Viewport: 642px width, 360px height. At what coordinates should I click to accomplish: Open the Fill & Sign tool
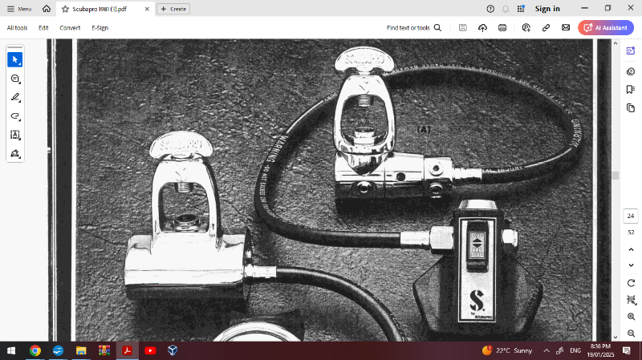(15, 153)
